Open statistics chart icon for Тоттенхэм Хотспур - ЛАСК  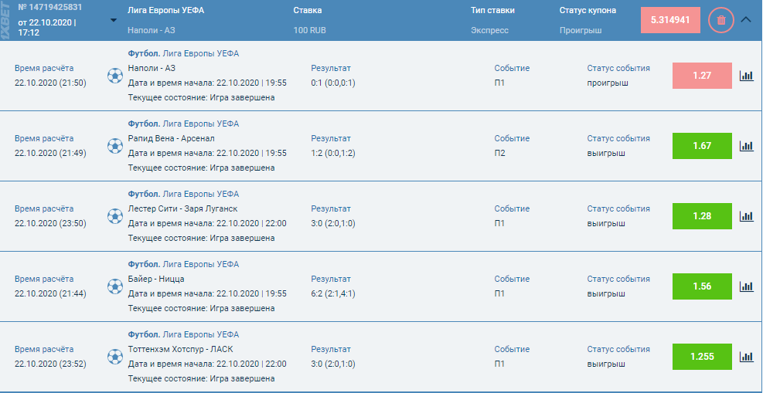(x=746, y=357)
